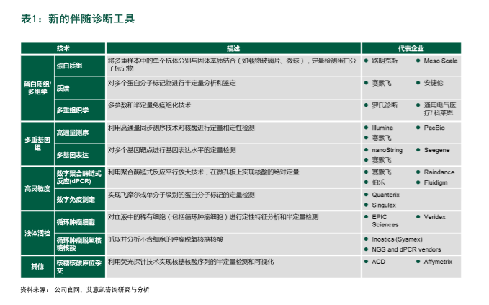Click the 蛋白质组/多组学 category cell
489x305 pixels.
tap(37, 88)
